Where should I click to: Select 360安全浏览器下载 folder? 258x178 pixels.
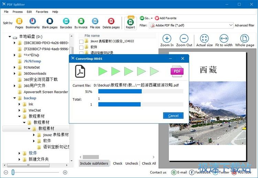[x=41, y=80]
